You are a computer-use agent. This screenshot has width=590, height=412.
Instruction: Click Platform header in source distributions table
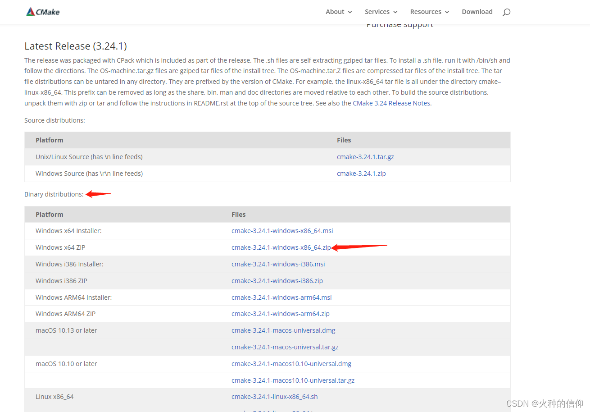50,140
